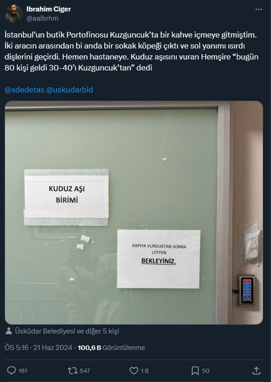Screen dimensions: 271x382
Task: Click the retweet arrows icon
Action: tap(72, 371)
